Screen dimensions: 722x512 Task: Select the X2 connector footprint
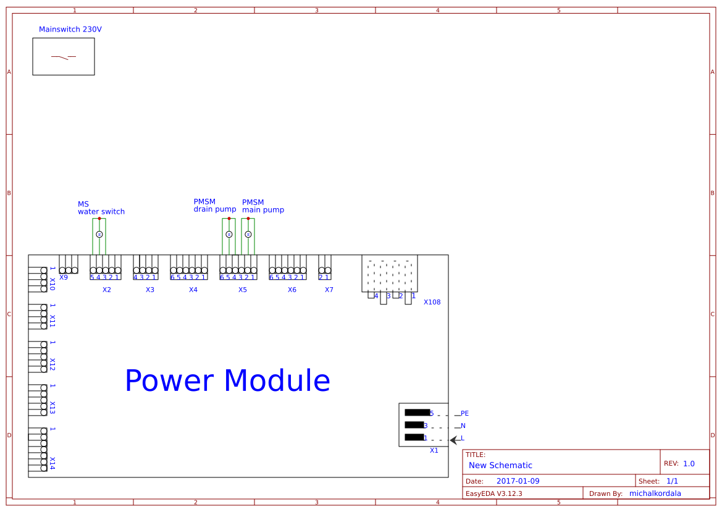click(x=106, y=271)
